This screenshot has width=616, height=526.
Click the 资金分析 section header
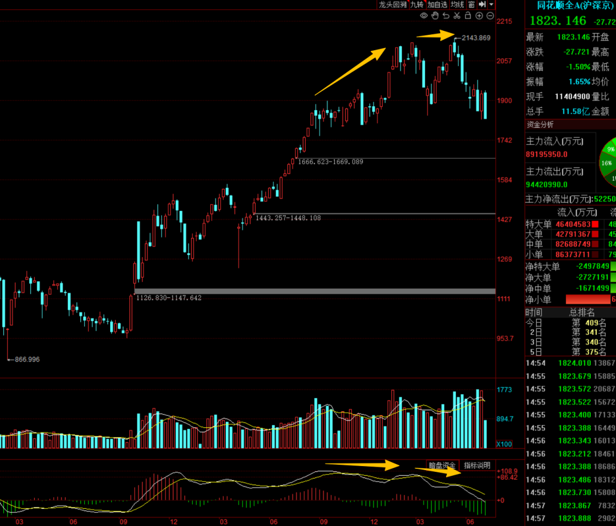(540, 124)
